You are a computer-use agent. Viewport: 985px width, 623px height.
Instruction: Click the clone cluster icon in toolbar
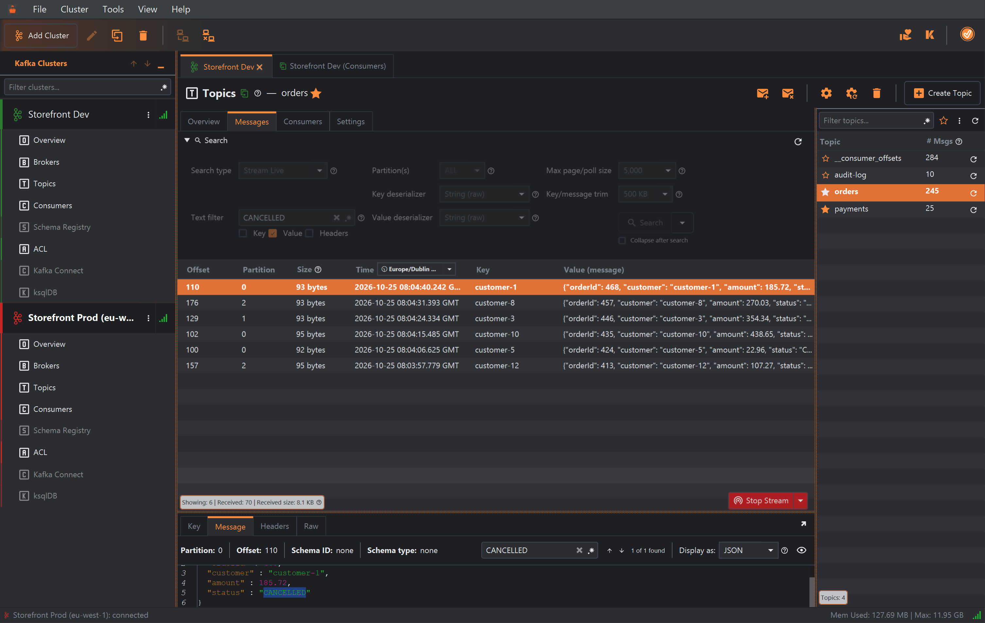pos(117,36)
